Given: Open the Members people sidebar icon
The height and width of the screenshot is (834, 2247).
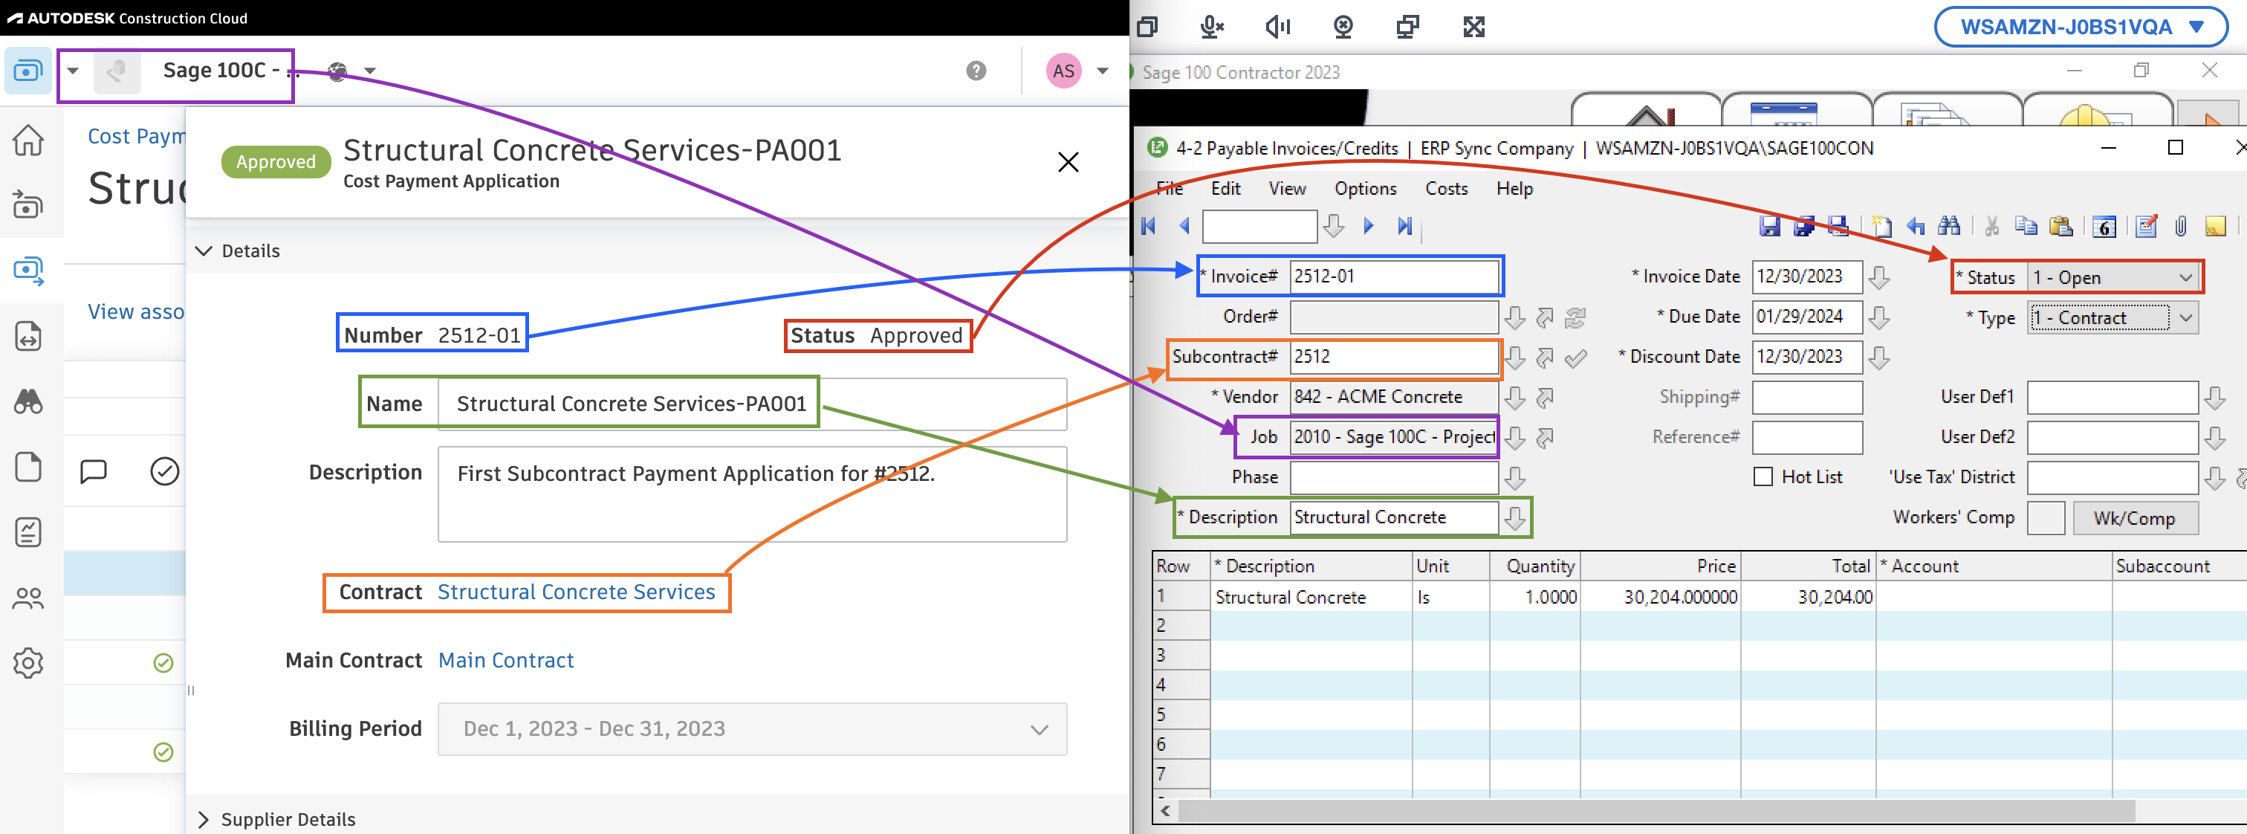Looking at the screenshot, I should tap(28, 598).
